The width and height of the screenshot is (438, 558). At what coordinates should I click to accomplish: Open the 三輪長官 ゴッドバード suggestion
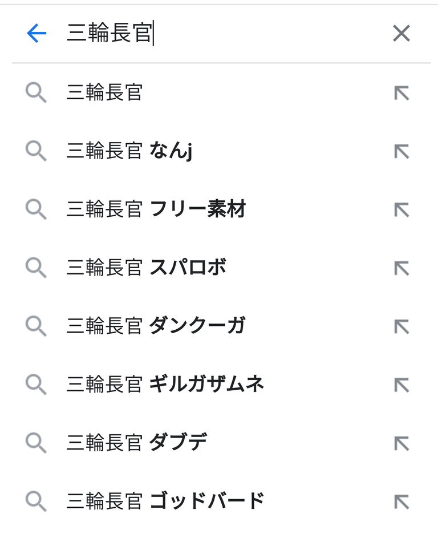(165, 501)
